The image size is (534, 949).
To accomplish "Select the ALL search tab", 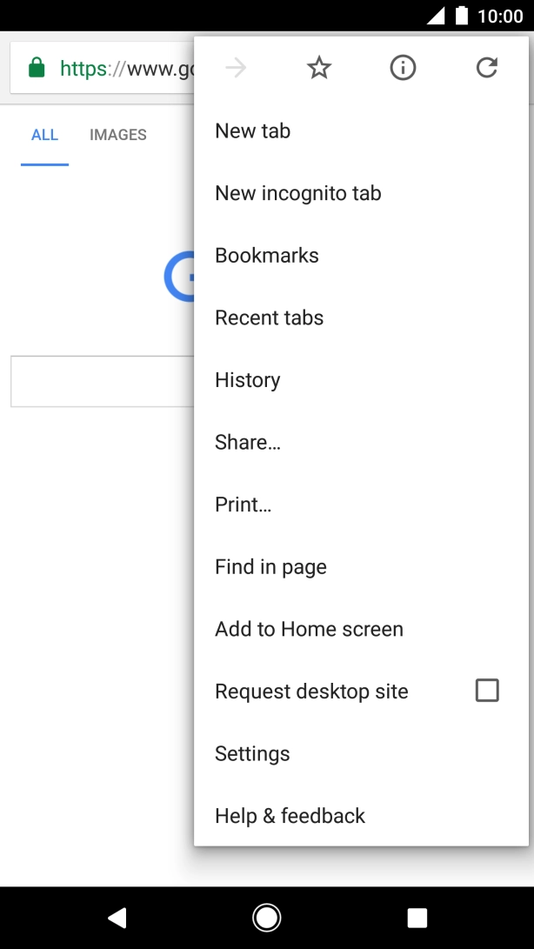I will (44, 135).
